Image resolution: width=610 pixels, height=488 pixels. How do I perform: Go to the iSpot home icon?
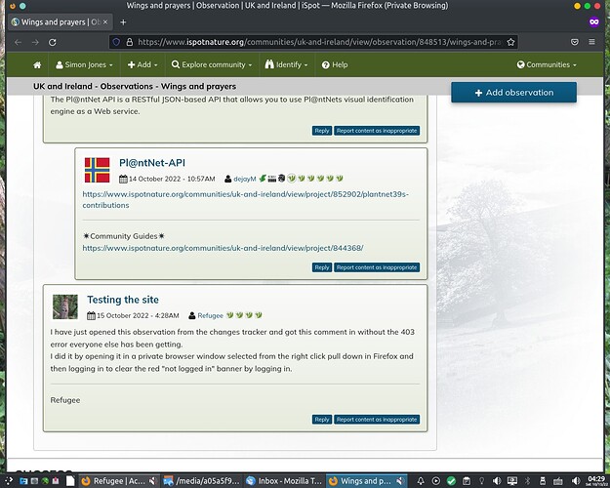pyautogui.click(x=37, y=65)
